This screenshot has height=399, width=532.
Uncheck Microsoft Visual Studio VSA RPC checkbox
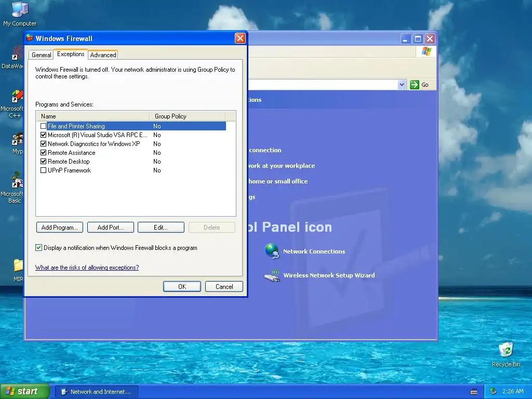point(43,135)
